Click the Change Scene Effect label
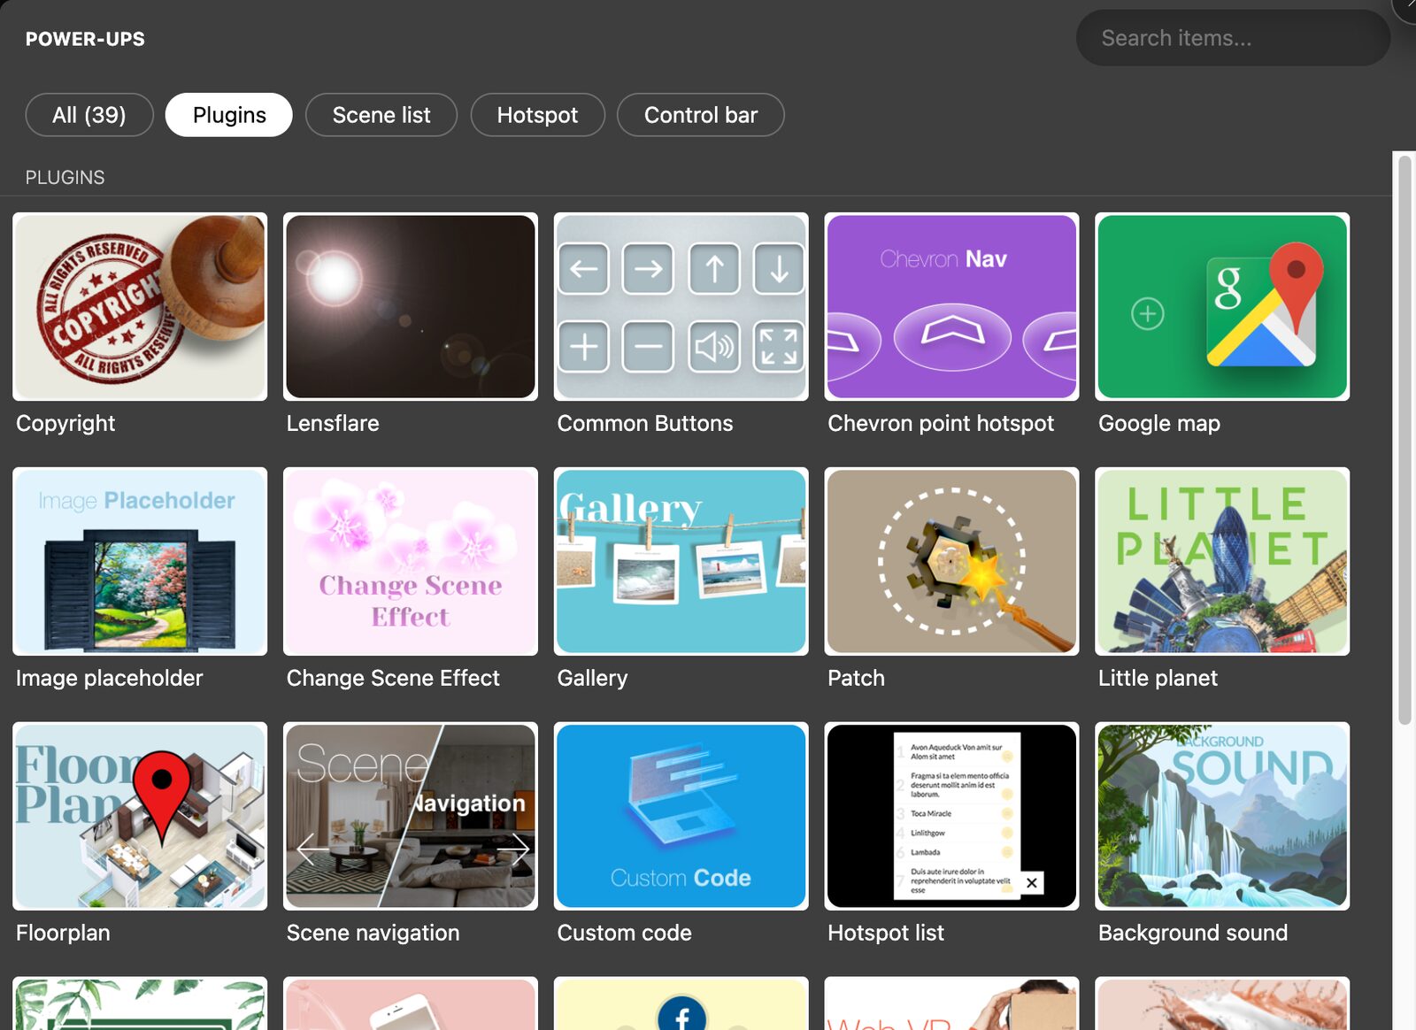The height and width of the screenshot is (1030, 1416). point(393,678)
